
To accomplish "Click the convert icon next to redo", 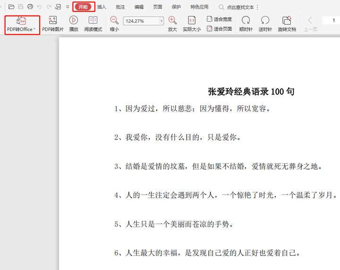I will tap(58, 7).
